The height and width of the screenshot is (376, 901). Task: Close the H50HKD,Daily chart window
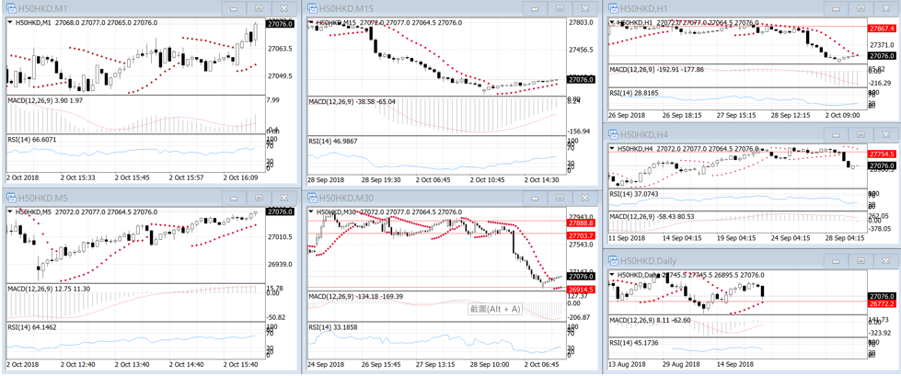pos(886,260)
